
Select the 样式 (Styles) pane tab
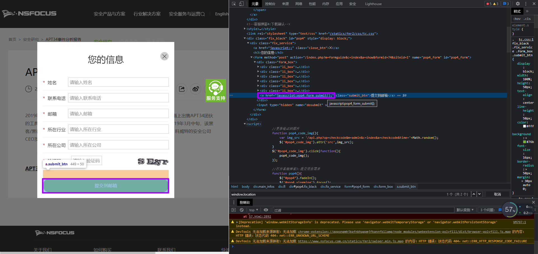pyautogui.click(x=517, y=11)
